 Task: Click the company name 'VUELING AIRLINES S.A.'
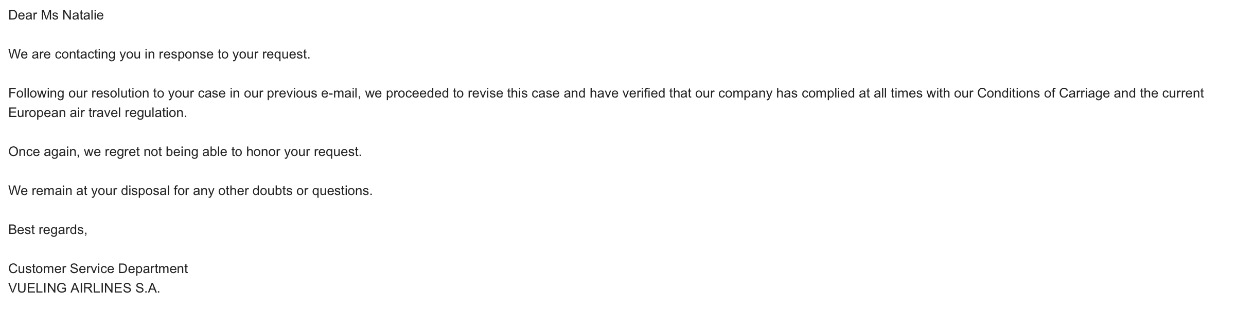(x=84, y=288)
